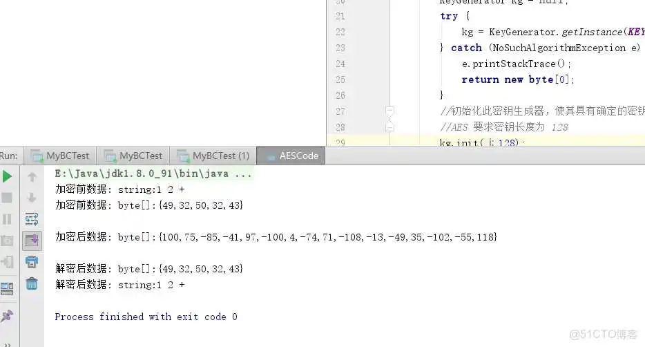Viewport: 645px width, 347px height.
Task: Click the '//初始化此密钥生成器' comment line
Action: pos(542,111)
